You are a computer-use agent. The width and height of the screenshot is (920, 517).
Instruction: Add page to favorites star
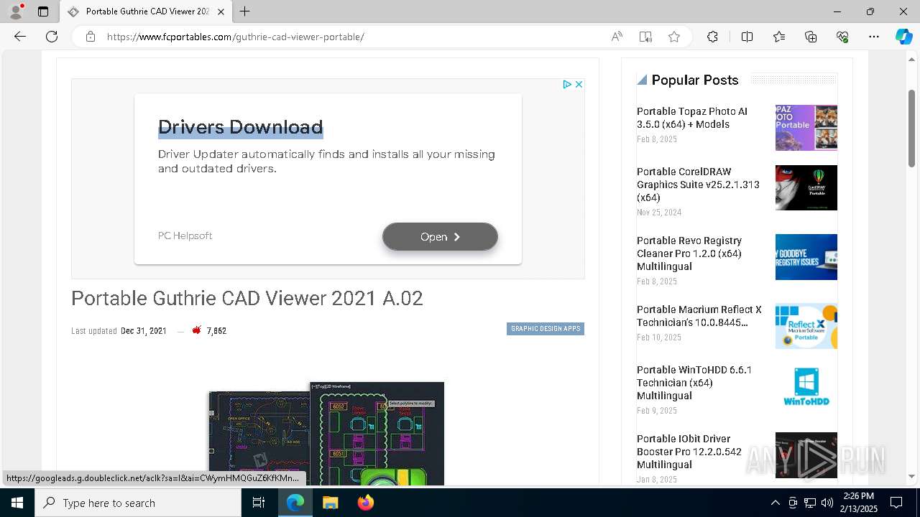(x=674, y=37)
